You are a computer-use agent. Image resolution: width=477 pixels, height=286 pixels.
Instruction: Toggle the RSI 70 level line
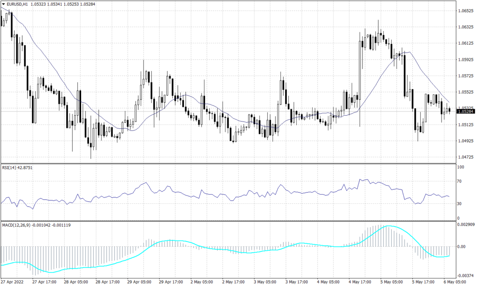click(233, 181)
